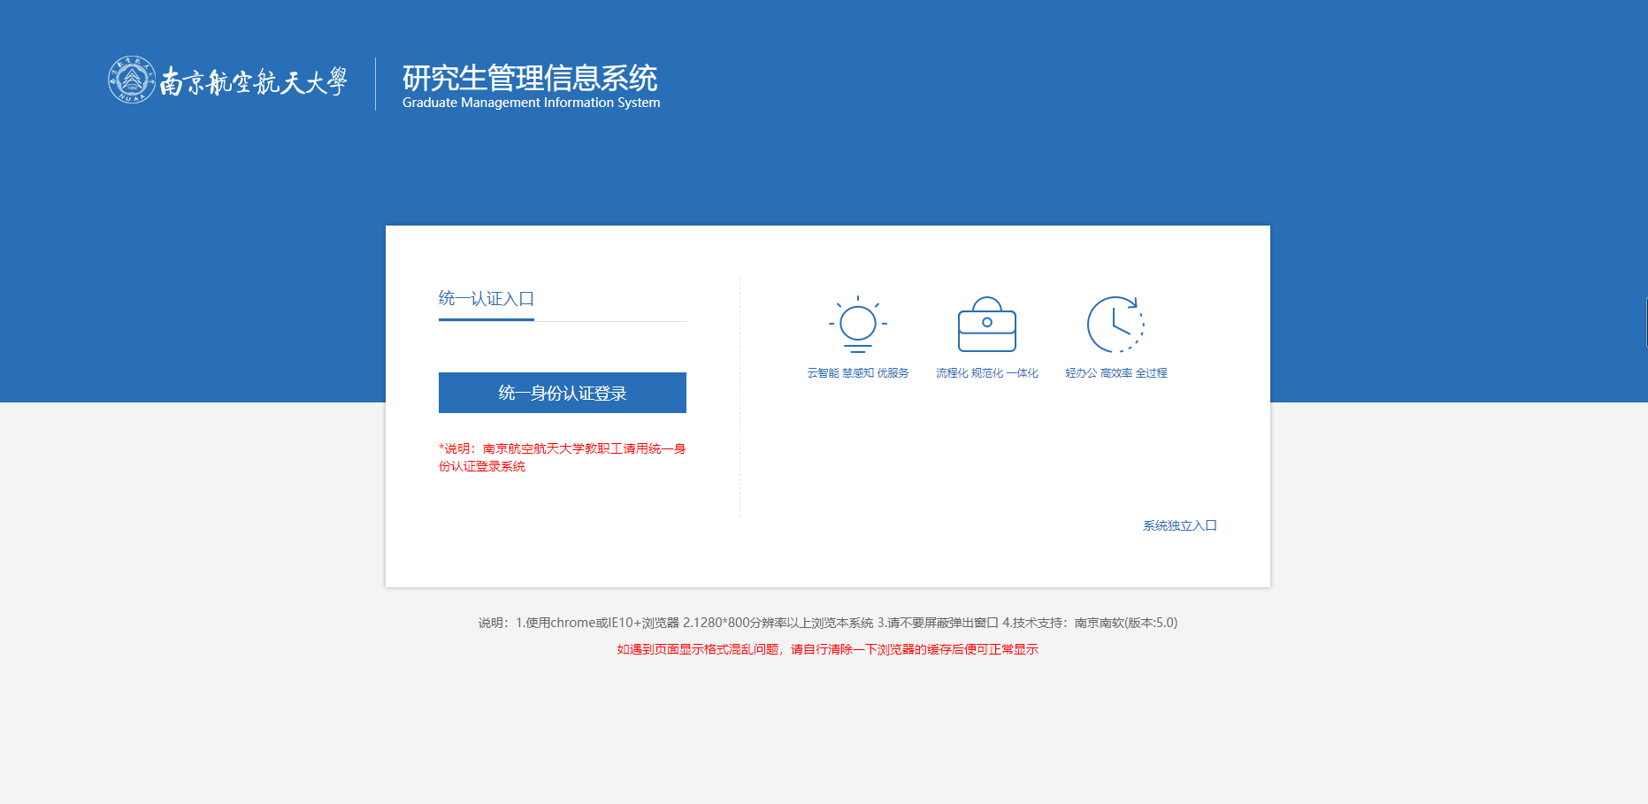This screenshot has height=804, width=1648.
Task: Click the red 说明 staff login note
Action: tap(562, 457)
